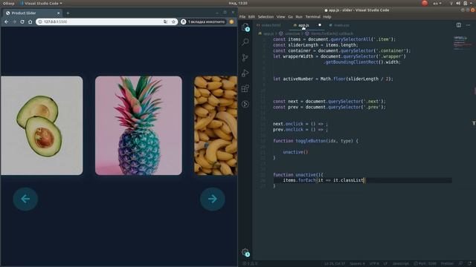Image resolution: width=476 pixels, height=267 pixels.
Task: Open the activity bar icon below Extensions
Action: point(245,104)
